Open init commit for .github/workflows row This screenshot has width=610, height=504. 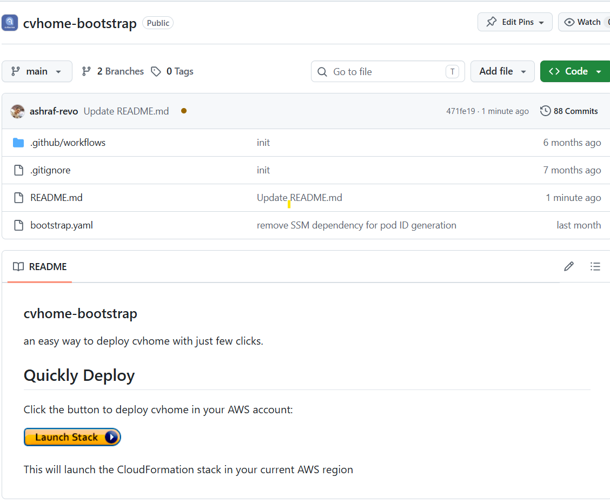[x=263, y=143]
